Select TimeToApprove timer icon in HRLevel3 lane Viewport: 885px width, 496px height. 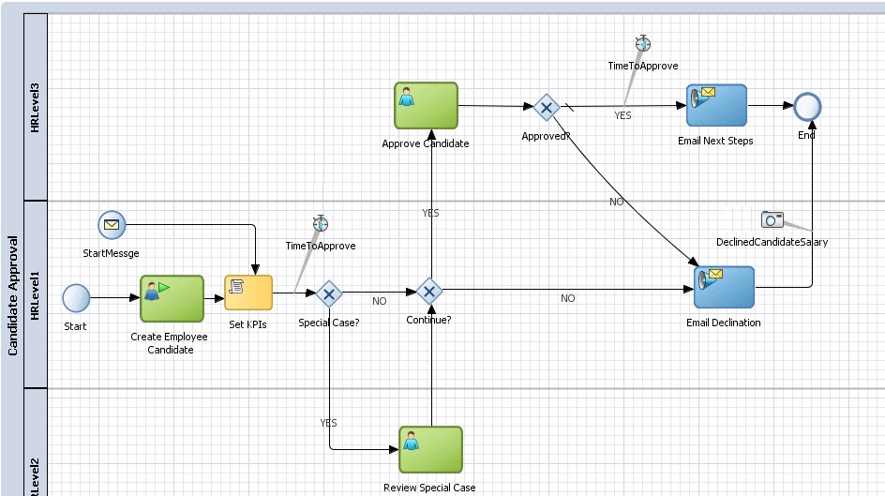(x=642, y=44)
